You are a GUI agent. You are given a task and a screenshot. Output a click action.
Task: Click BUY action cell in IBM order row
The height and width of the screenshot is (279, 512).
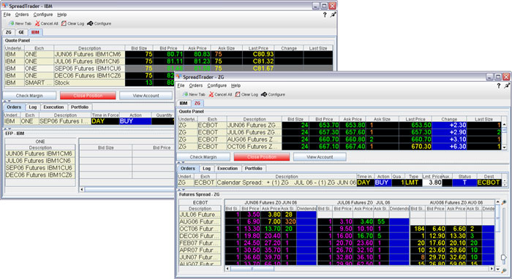point(135,121)
